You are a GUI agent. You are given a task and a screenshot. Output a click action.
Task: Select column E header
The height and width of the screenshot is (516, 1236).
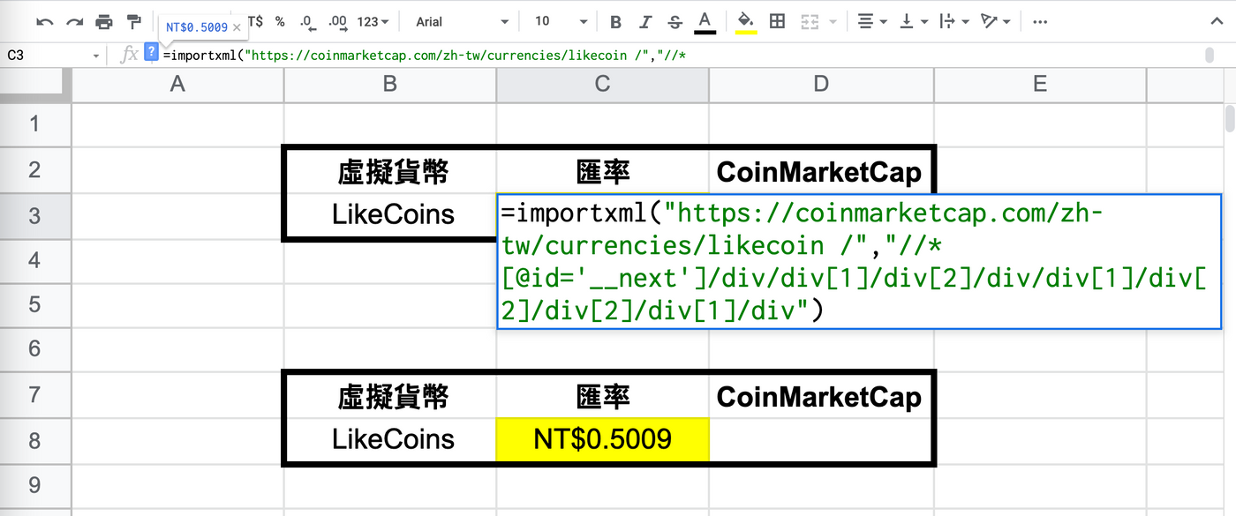tap(1040, 84)
